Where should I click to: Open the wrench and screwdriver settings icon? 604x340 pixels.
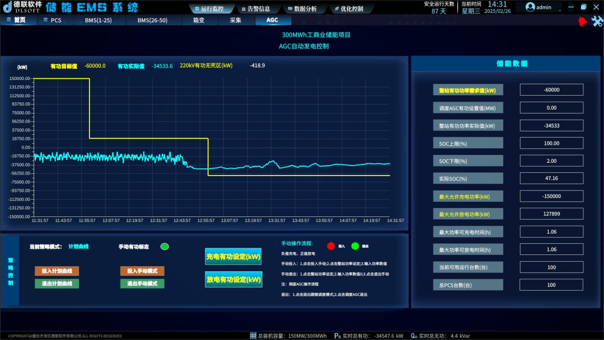[x=597, y=21]
